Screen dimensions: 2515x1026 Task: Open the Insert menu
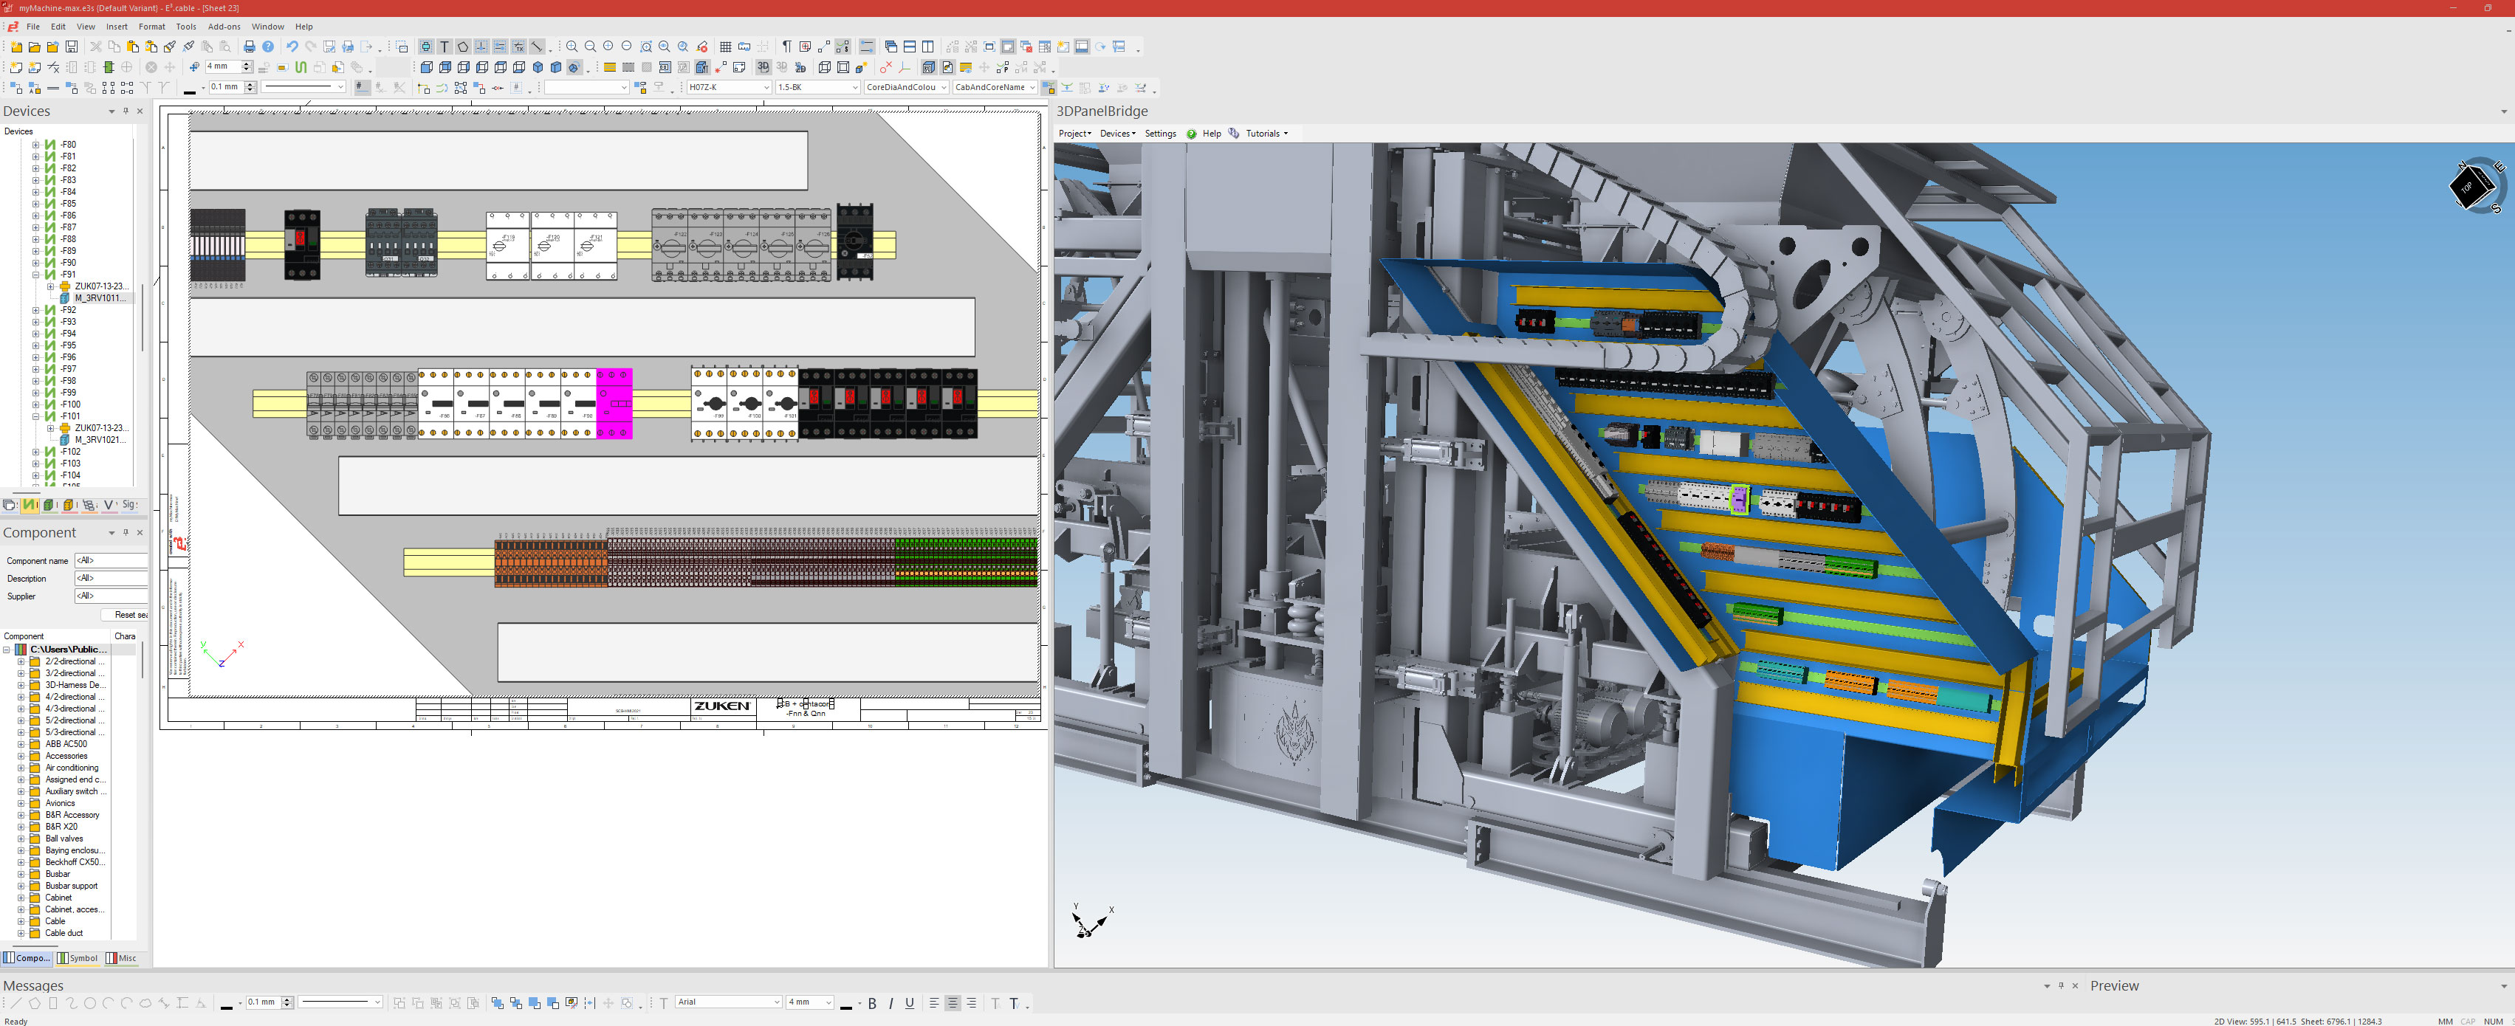click(116, 27)
